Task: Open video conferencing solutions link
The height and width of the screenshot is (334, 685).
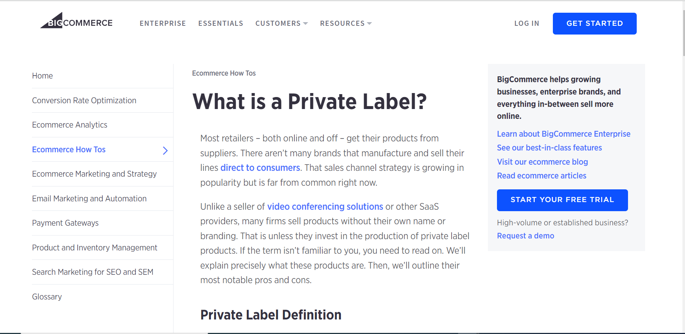Action: [325, 207]
